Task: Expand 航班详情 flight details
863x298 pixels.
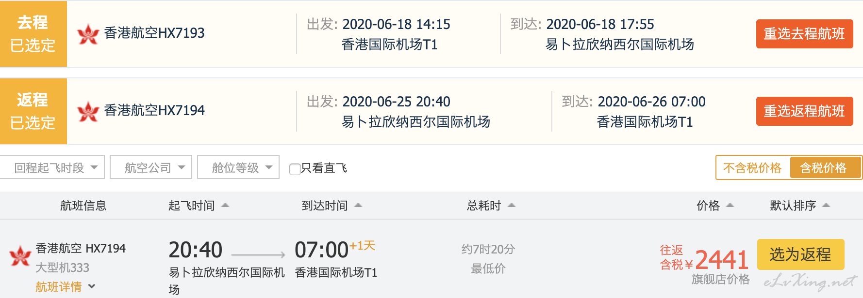Action: [66, 287]
